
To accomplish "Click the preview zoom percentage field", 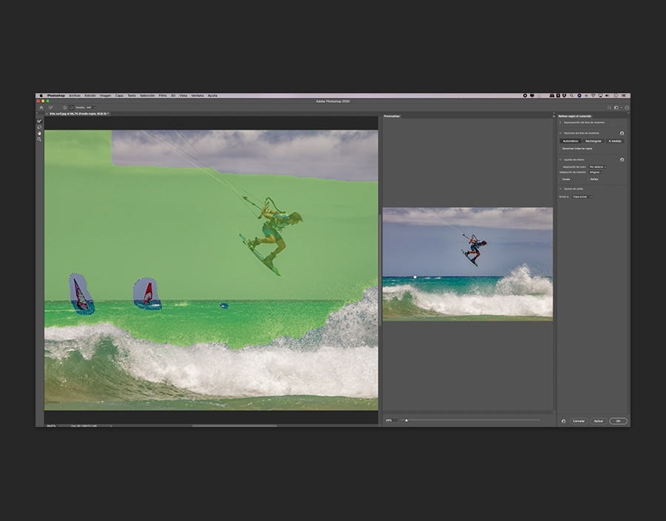I will pyautogui.click(x=391, y=420).
